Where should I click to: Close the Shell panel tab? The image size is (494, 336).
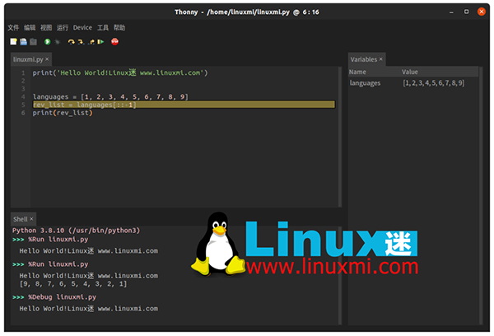click(31, 219)
